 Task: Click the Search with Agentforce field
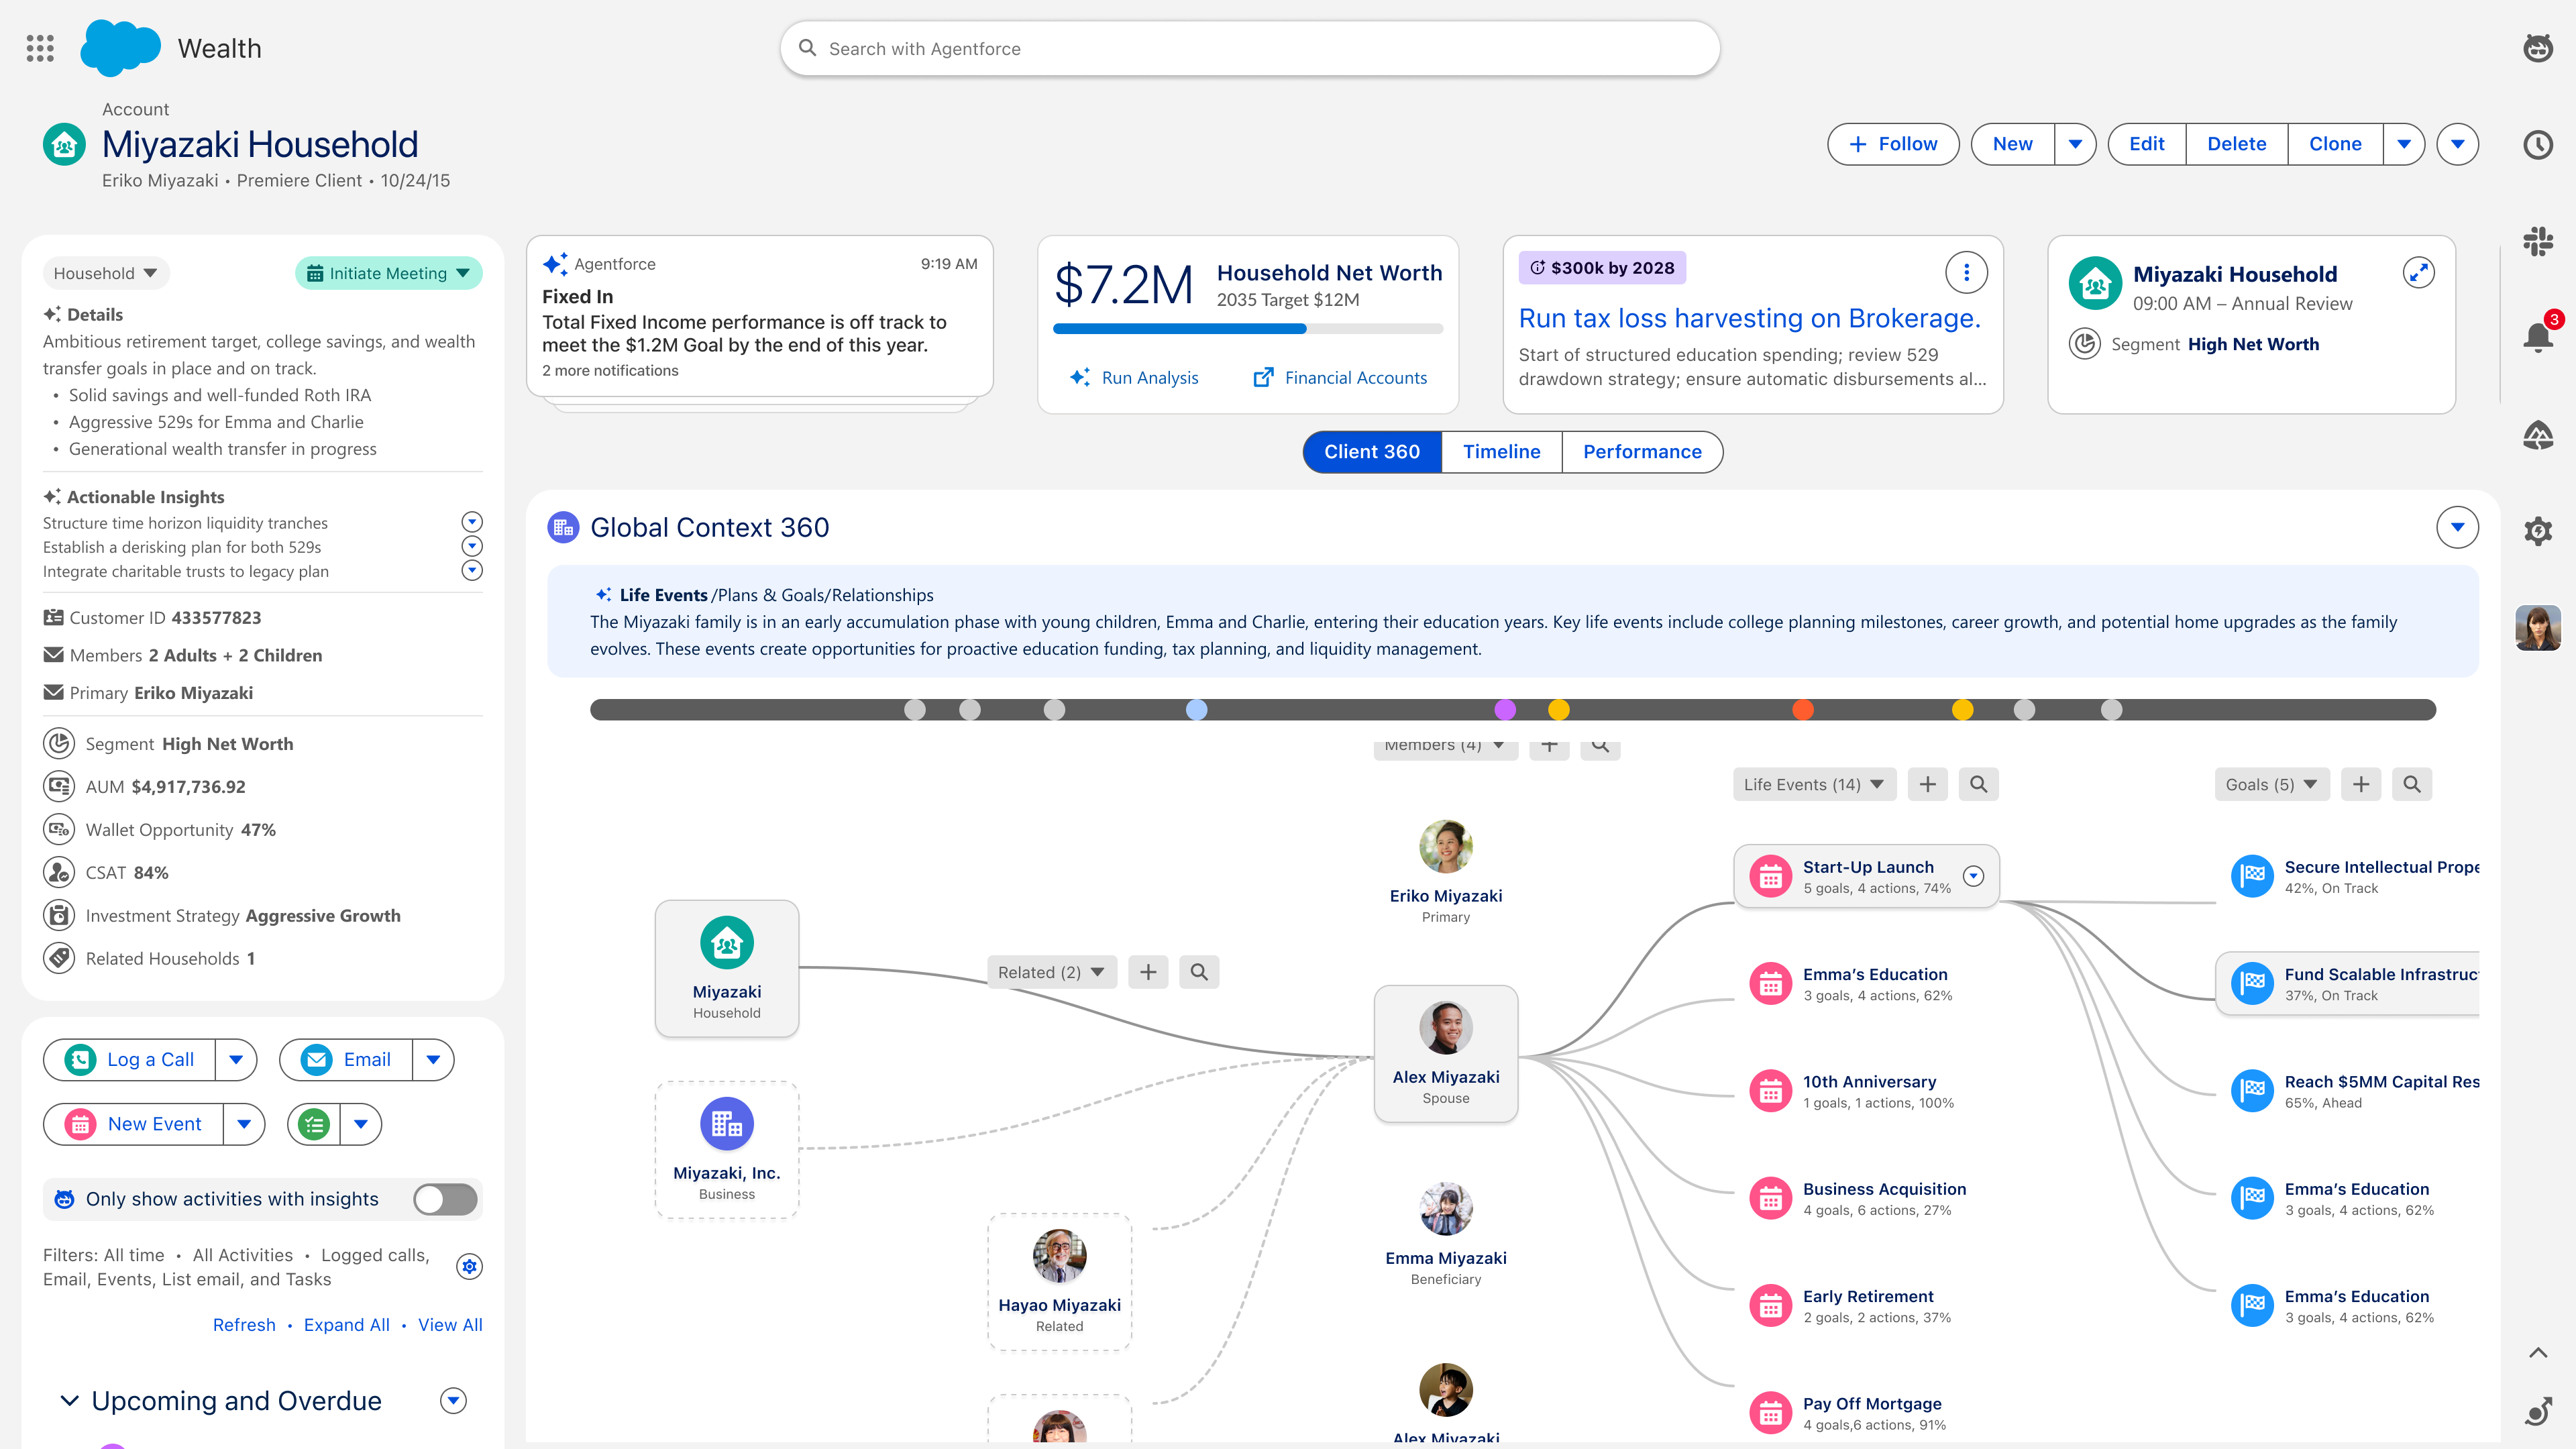point(1249,48)
